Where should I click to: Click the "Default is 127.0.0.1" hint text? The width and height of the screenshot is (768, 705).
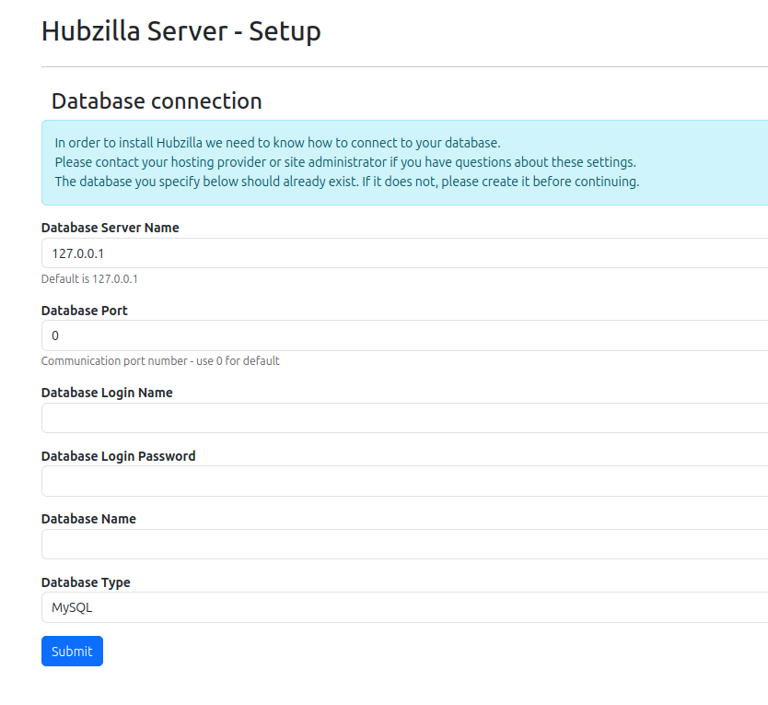point(89,278)
